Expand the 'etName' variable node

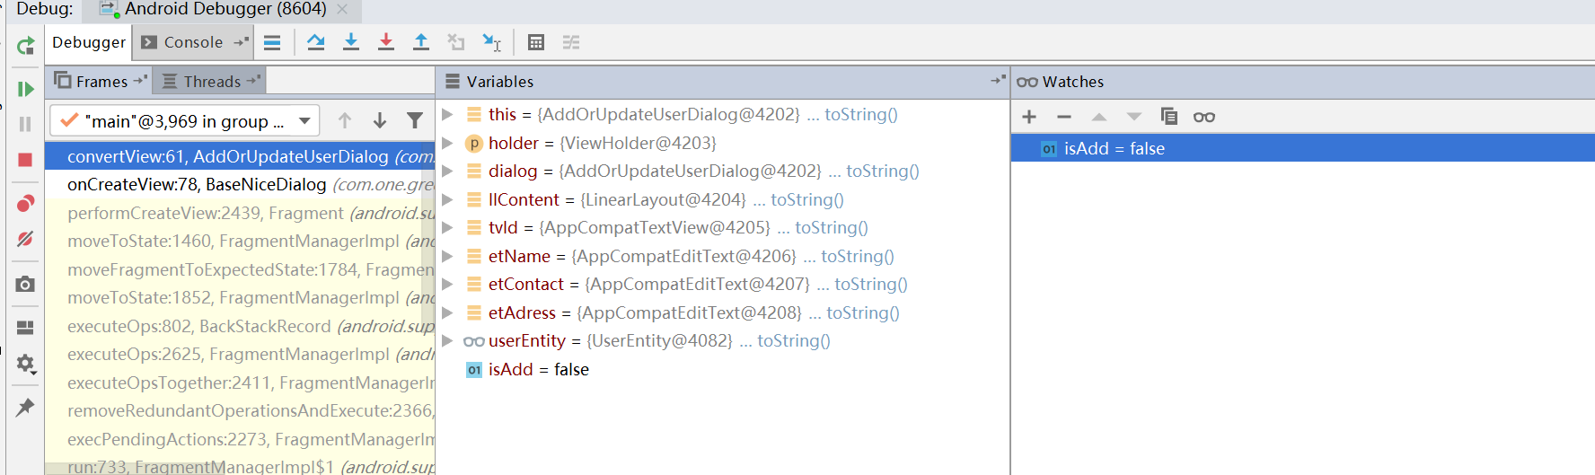pyautogui.click(x=447, y=256)
